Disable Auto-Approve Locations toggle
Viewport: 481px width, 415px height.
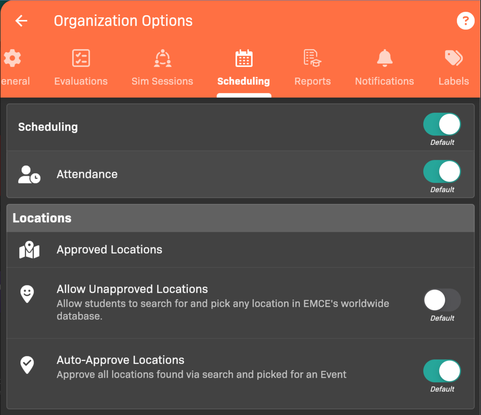click(x=442, y=371)
